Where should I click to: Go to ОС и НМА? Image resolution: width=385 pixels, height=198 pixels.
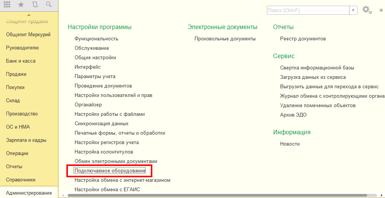[x=18, y=127]
